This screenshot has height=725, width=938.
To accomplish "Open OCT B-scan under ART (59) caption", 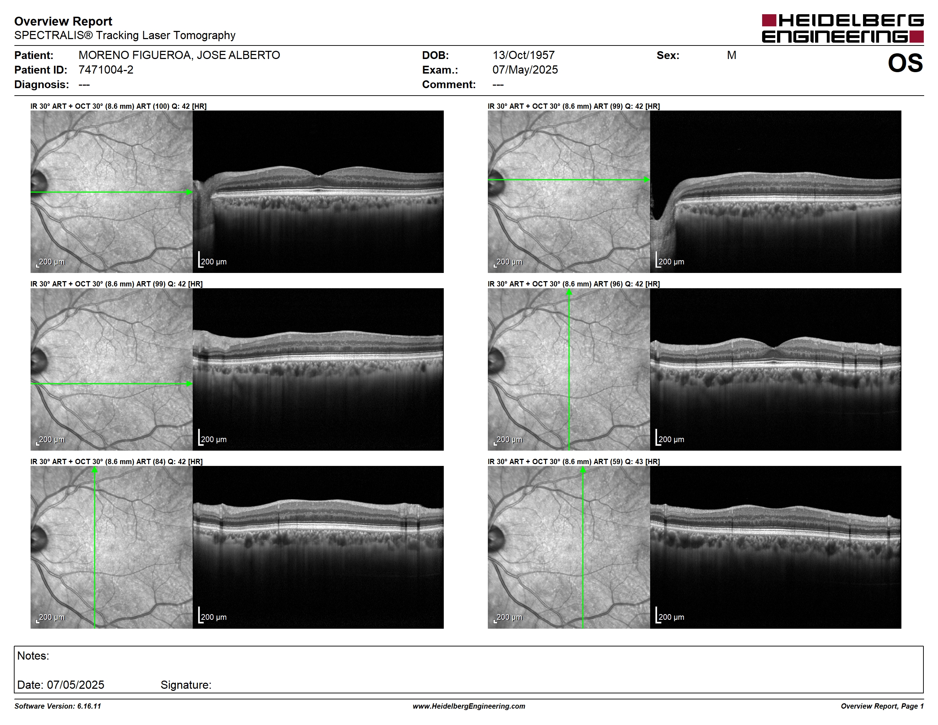I will click(x=776, y=547).
